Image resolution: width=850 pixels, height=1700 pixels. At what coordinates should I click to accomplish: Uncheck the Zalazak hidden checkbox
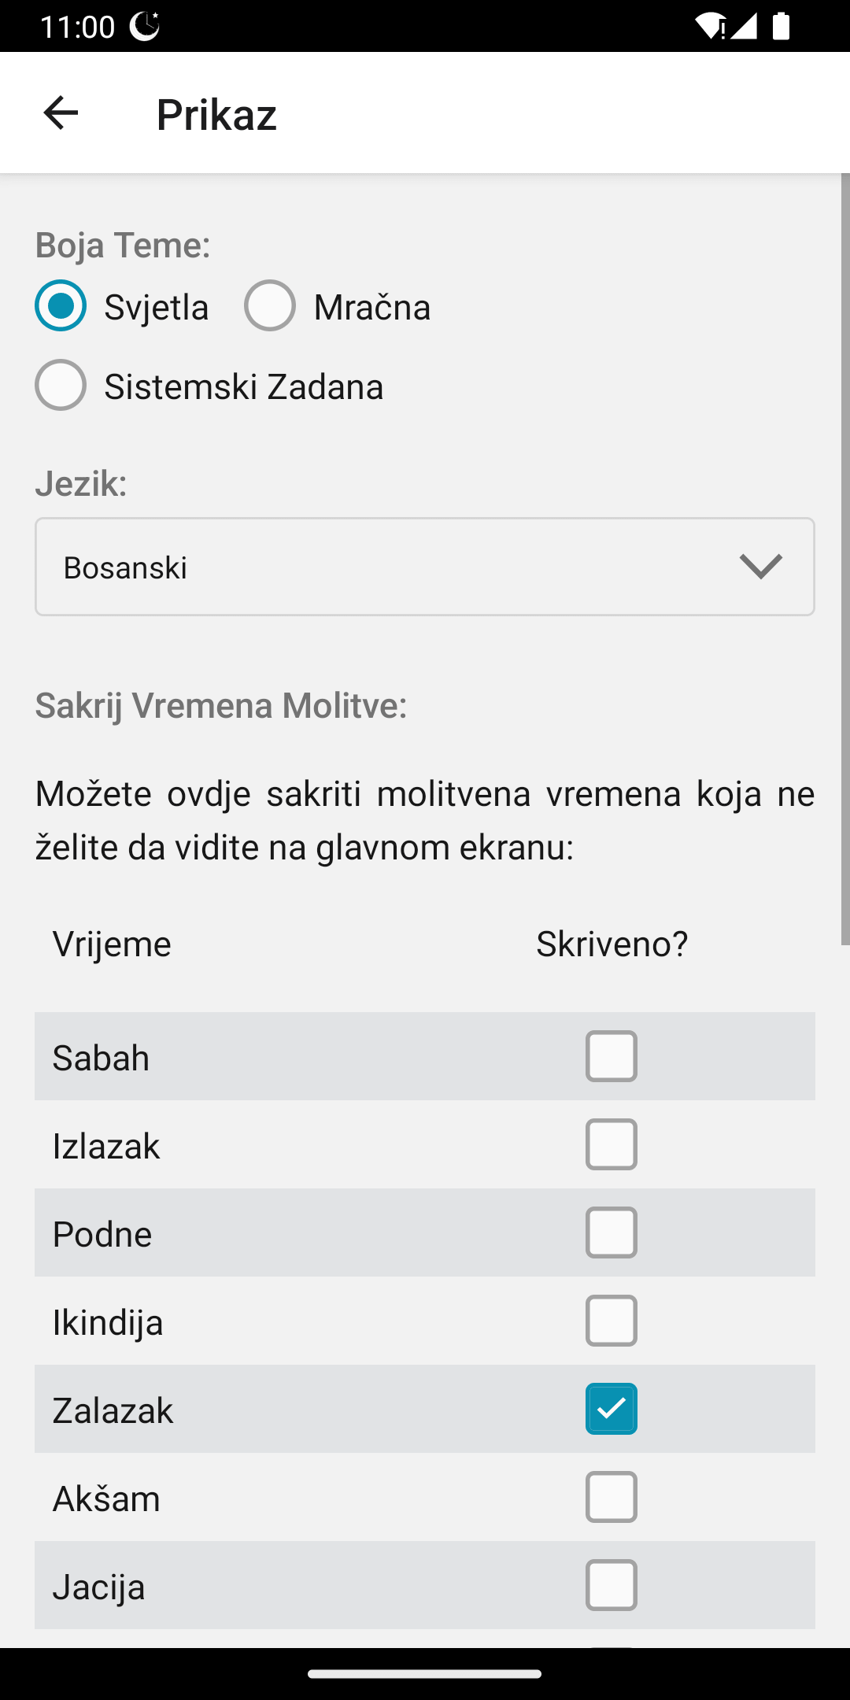click(x=611, y=1409)
